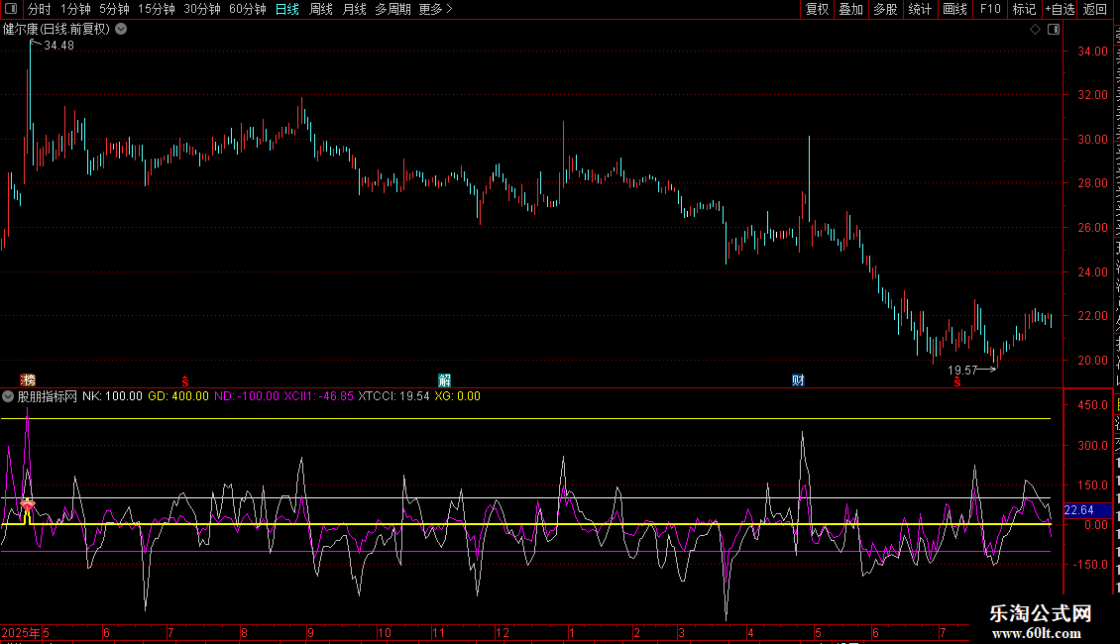Image resolution: width=1120 pixels, height=644 pixels.
Task: Switch to 5分钟 chart period
Action: [x=114, y=9]
